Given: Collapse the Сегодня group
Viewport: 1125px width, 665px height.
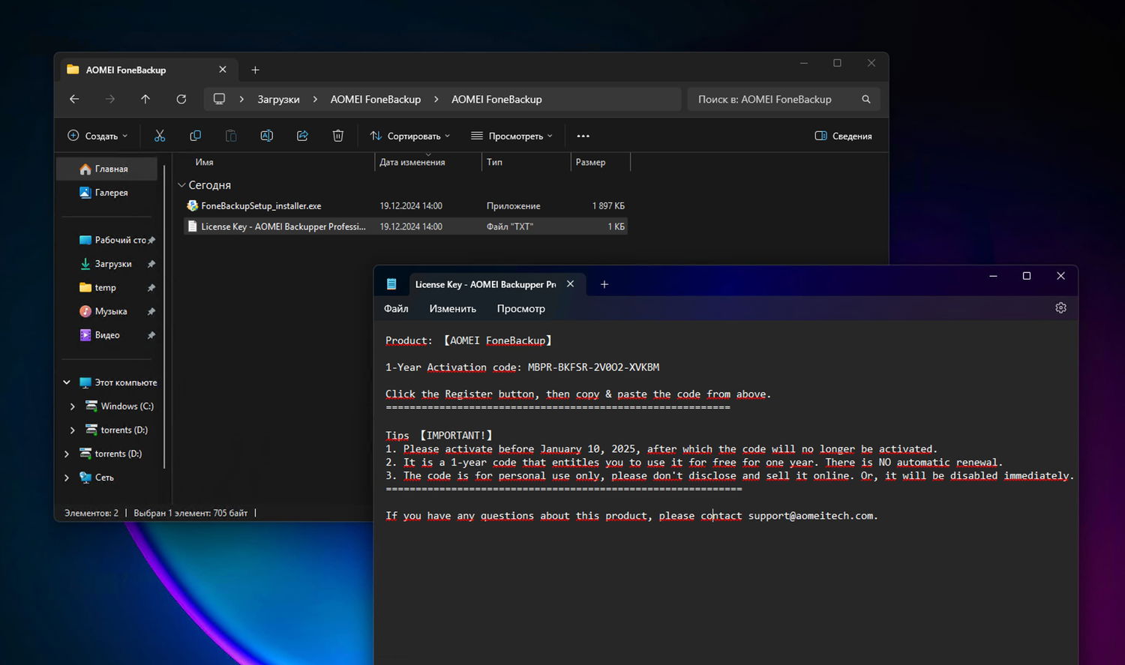Looking at the screenshot, I should pyautogui.click(x=181, y=185).
